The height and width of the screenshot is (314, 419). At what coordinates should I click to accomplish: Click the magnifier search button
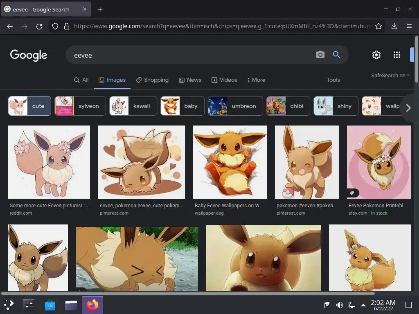tap(336, 54)
